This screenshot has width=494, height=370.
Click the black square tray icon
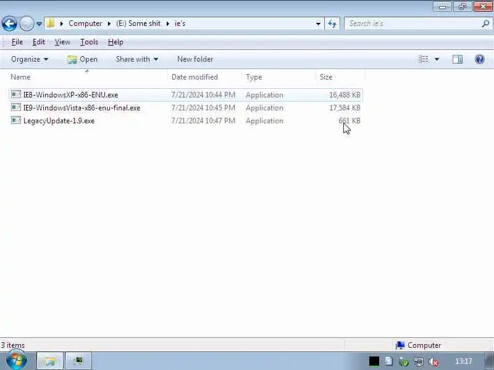pyautogui.click(x=374, y=361)
